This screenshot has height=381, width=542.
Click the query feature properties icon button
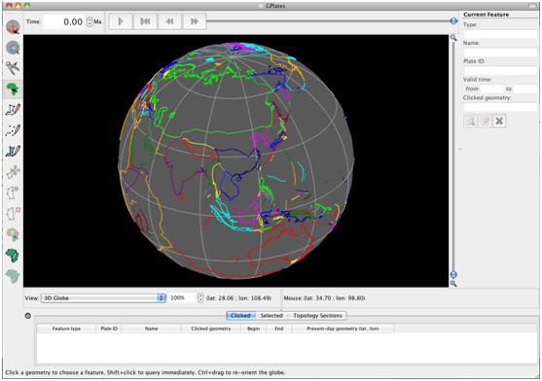[x=470, y=121]
